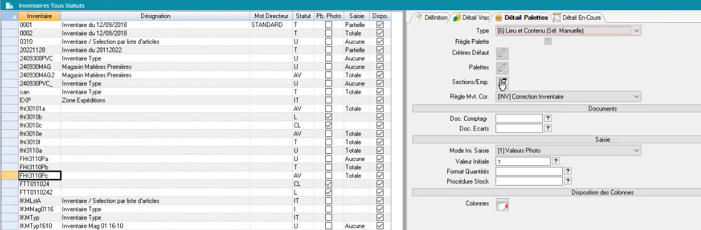Open the Critères Défaut link icon
701x230 pixels.
(503, 53)
